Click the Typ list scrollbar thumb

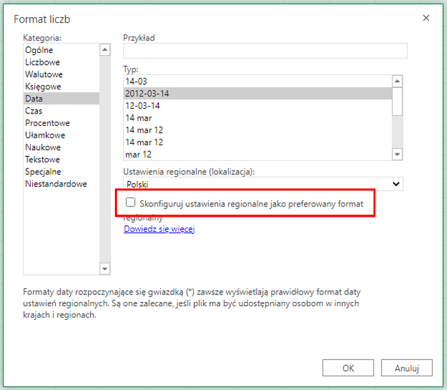click(397, 102)
